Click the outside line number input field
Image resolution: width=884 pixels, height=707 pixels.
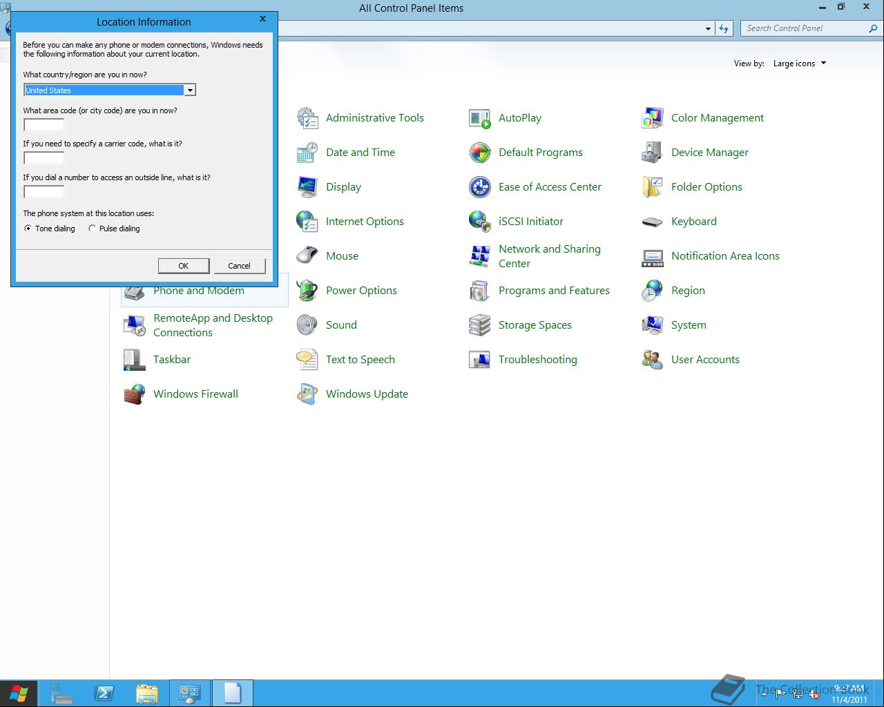[44, 192]
